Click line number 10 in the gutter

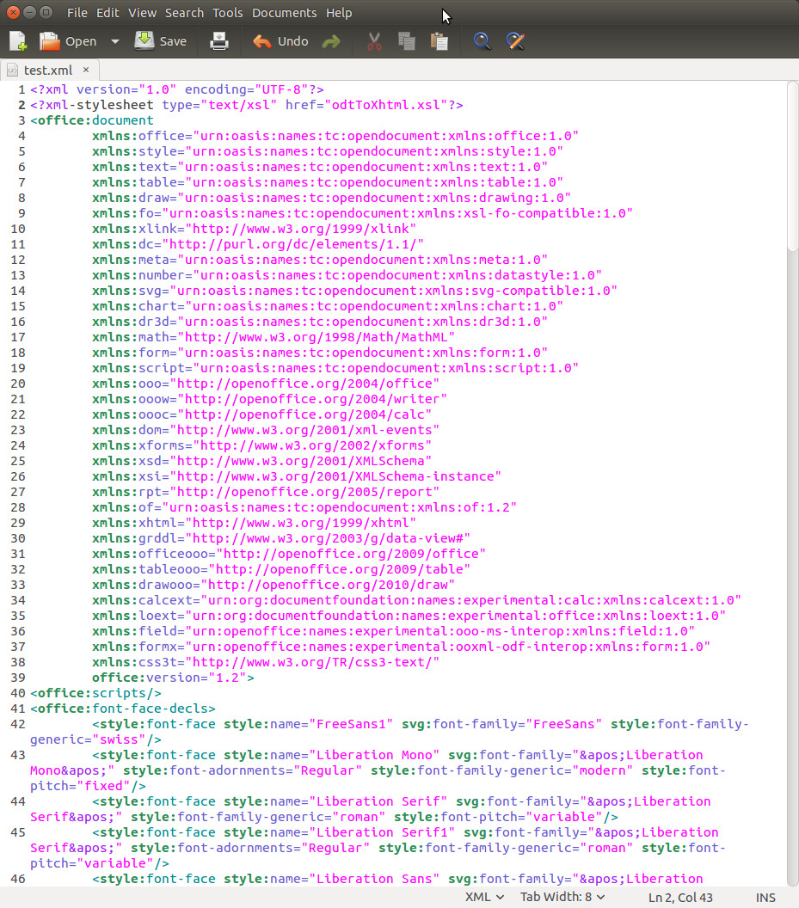[18, 229]
